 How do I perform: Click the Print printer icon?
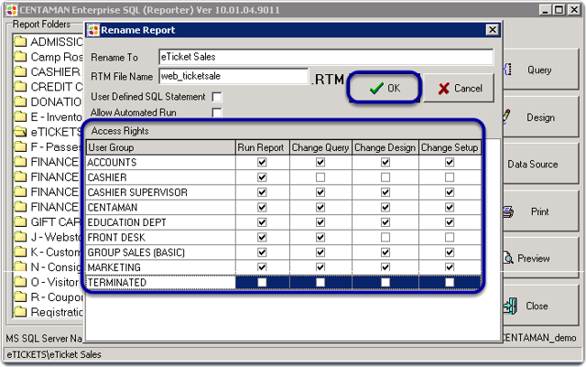click(508, 211)
